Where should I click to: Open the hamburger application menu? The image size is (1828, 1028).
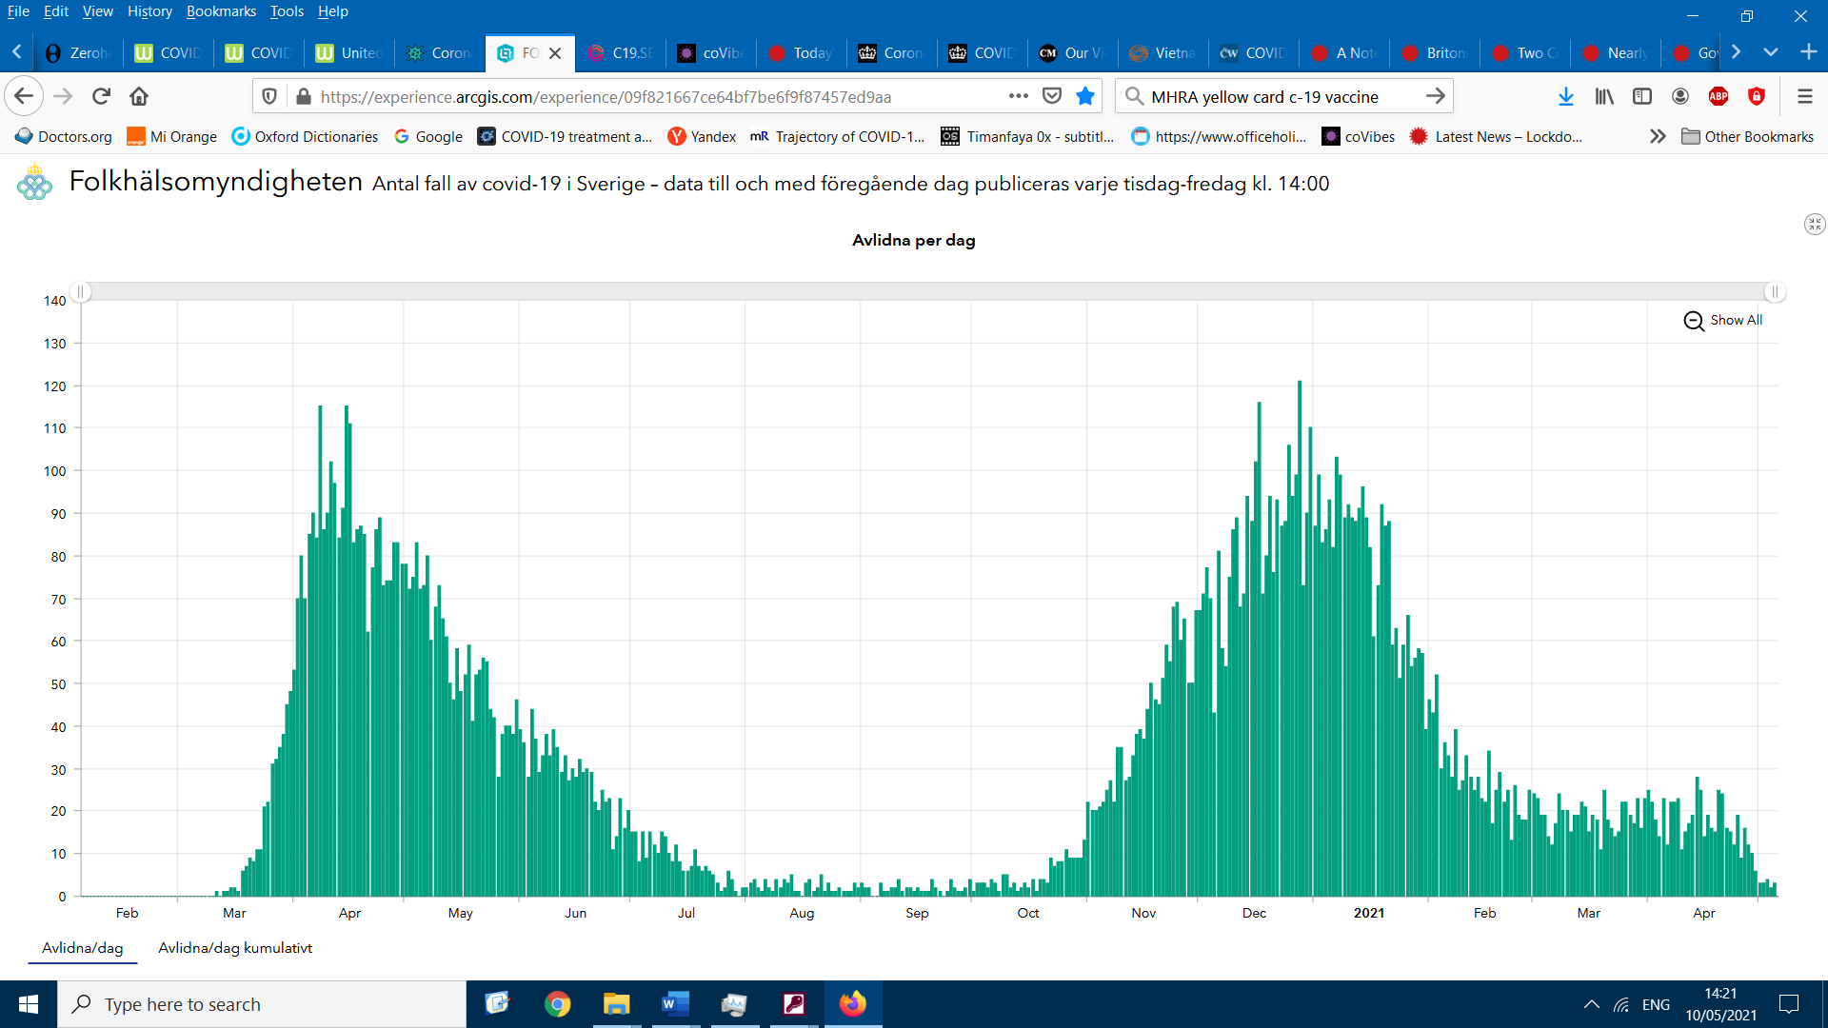[1804, 96]
